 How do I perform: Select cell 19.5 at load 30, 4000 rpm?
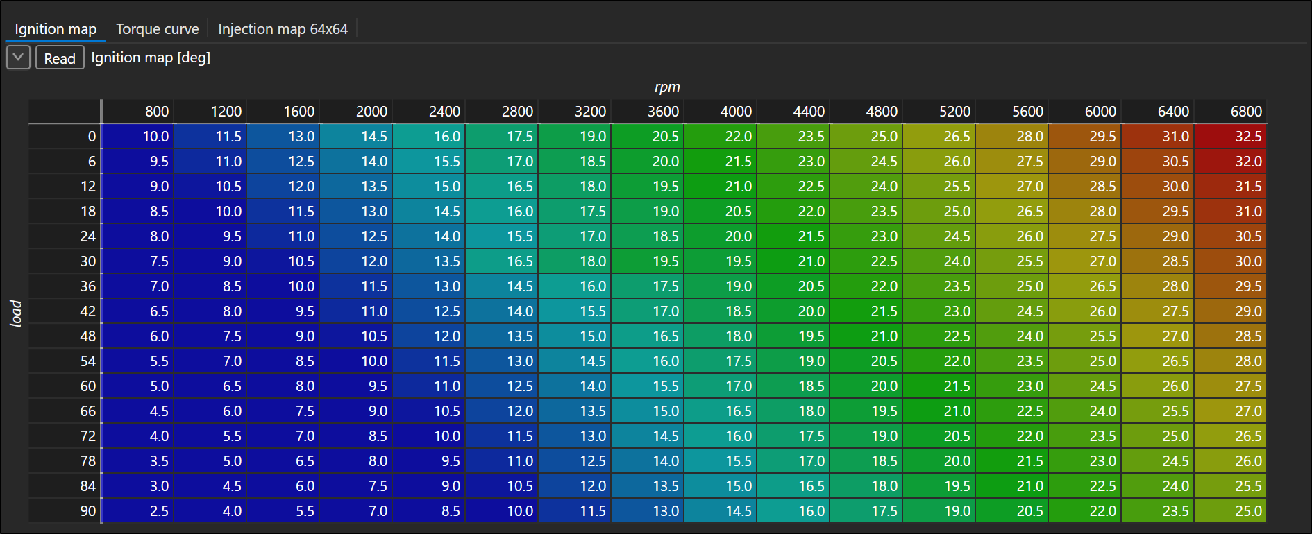[721, 261]
